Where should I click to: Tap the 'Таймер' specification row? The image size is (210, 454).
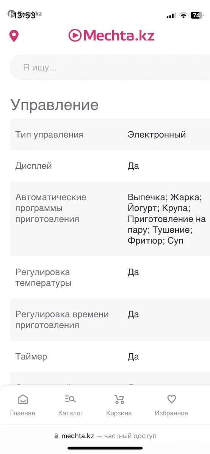pos(110,356)
